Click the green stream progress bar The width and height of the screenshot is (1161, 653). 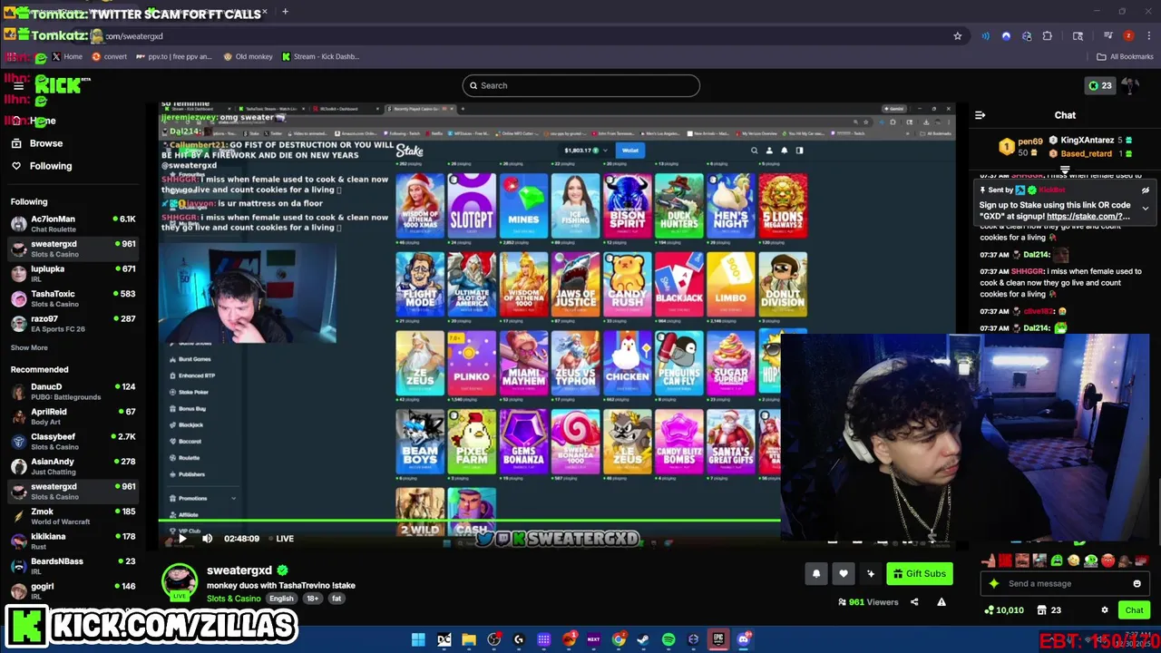point(470,521)
